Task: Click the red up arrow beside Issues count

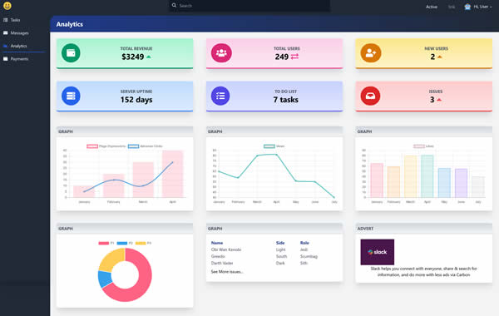Action: pos(439,100)
